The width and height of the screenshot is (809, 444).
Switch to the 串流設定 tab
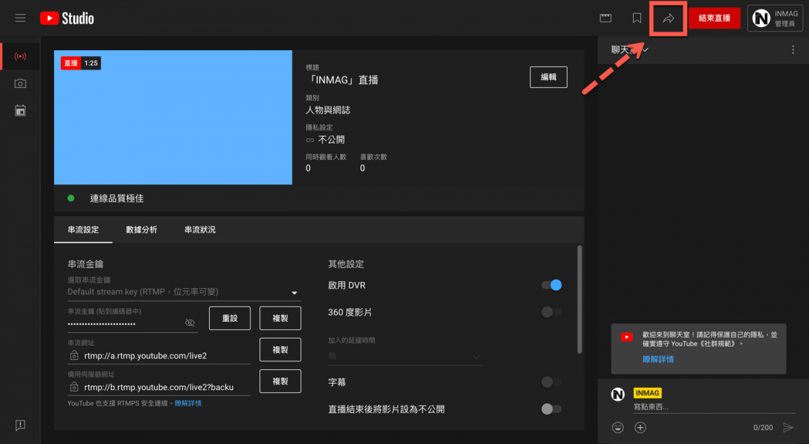(x=84, y=229)
